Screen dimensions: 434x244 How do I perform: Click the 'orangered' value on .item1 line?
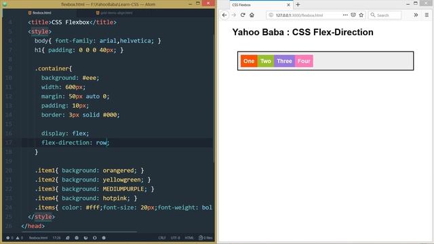tap(118, 170)
